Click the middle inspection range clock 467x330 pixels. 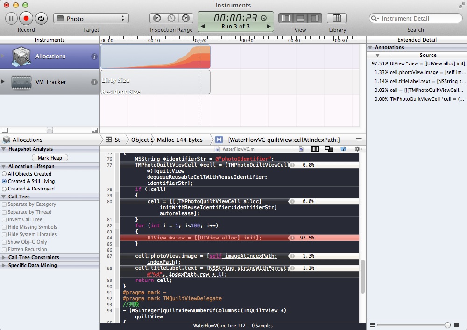point(171,19)
